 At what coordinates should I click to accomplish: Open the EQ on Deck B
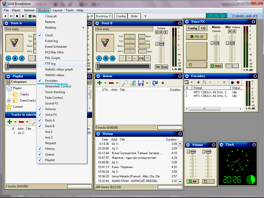pos(141,58)
